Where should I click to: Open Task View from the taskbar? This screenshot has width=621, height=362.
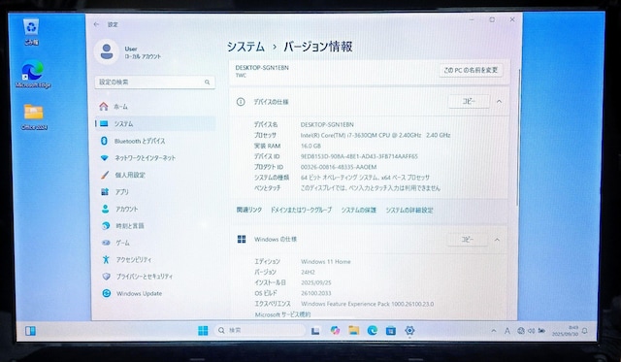point(315,331)
